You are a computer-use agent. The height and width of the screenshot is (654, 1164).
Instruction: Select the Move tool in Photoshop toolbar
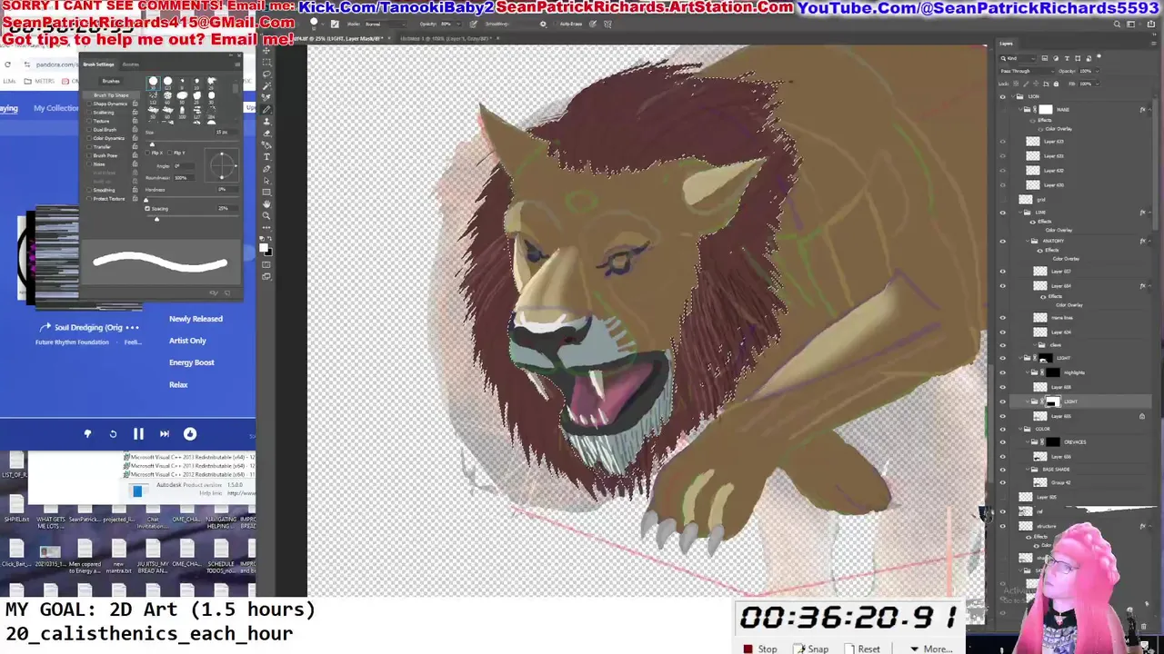pyautogui.click(x=267, y=51)
